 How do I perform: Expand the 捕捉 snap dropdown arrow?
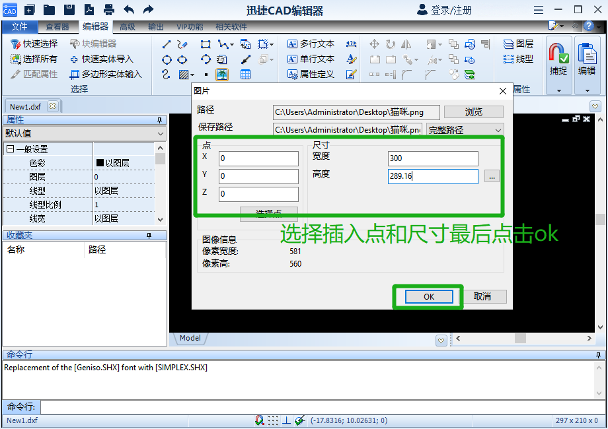point(558,90)
